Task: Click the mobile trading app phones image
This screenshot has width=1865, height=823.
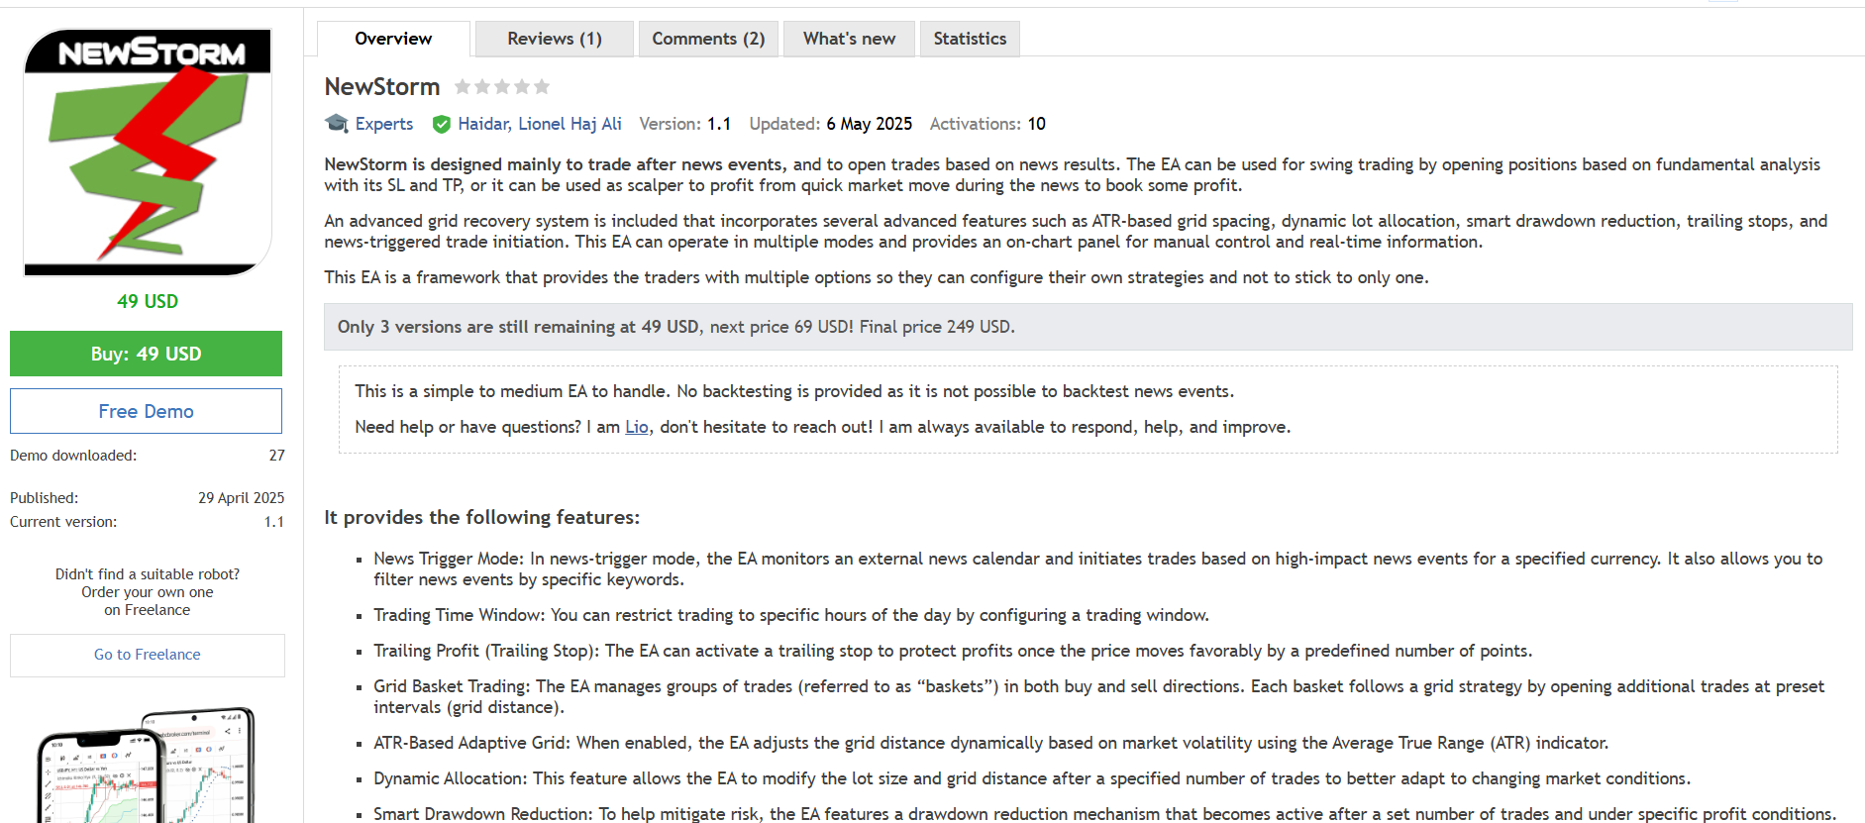Action: pos(148,764)
